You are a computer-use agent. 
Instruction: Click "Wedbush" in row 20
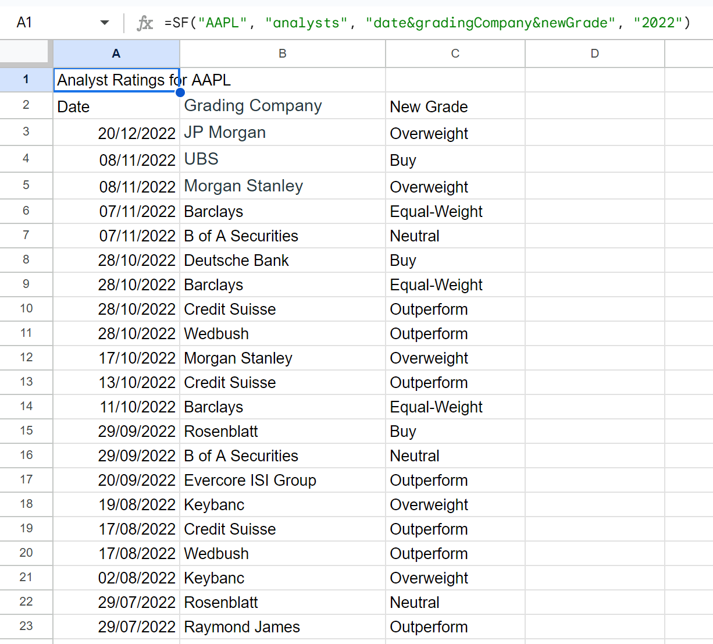283,553
